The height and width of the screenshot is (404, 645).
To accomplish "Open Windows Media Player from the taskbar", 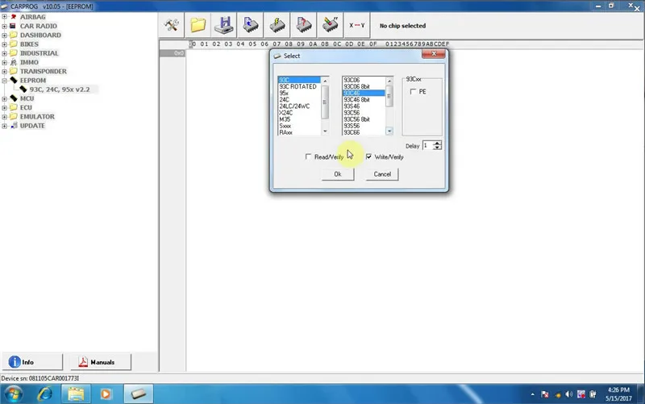I will [x=106, y=394].
